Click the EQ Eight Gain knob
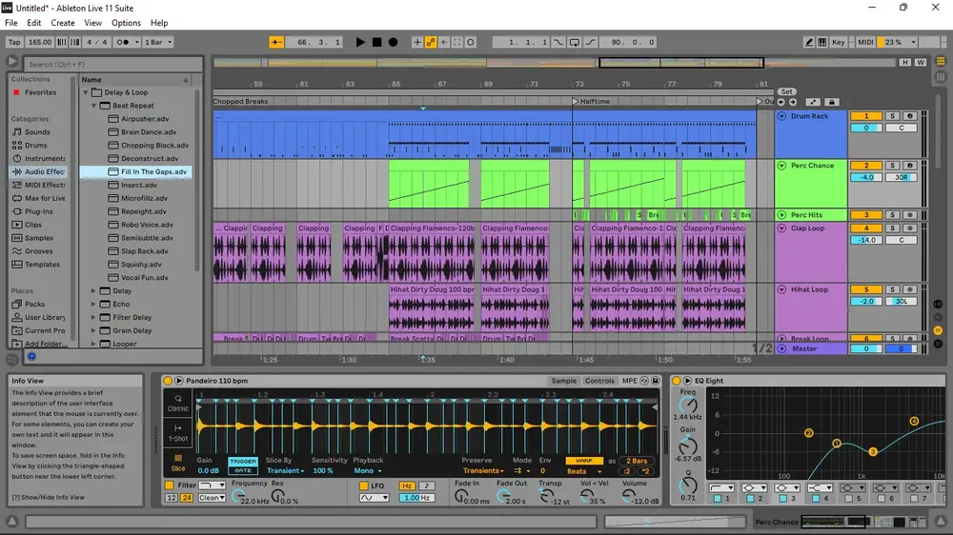The width and height of the screenshot is (953, 535). coord(687,447)
